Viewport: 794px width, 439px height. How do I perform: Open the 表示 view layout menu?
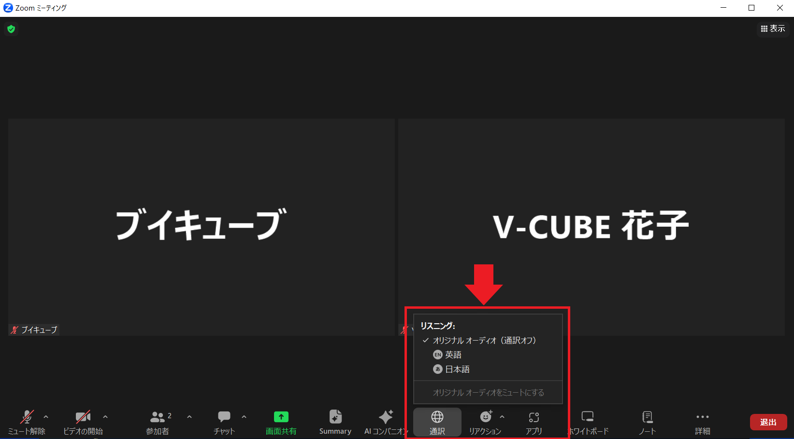[773, 29]
